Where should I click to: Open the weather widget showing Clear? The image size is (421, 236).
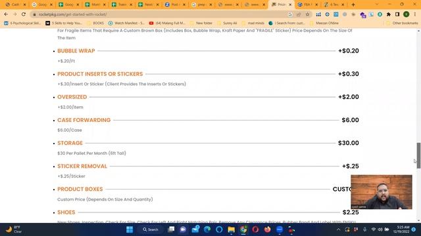coord(13,229)
